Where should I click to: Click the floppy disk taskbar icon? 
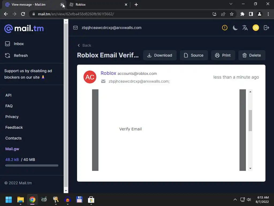point(79,200)
